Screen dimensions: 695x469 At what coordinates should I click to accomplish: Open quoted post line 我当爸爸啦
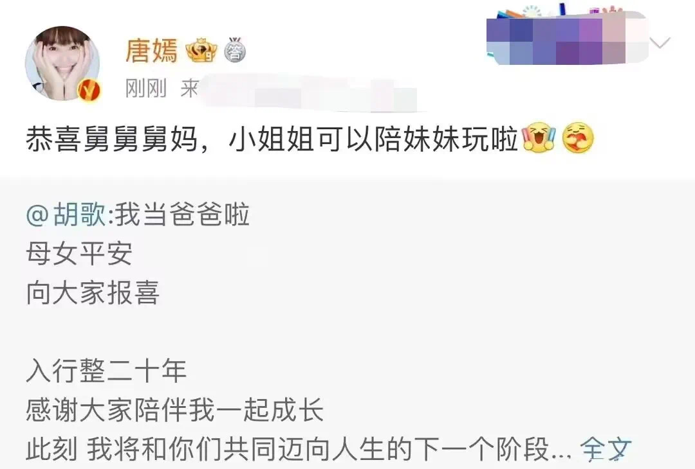181,215
